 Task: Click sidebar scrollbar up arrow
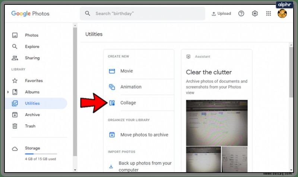coord(75,25)
